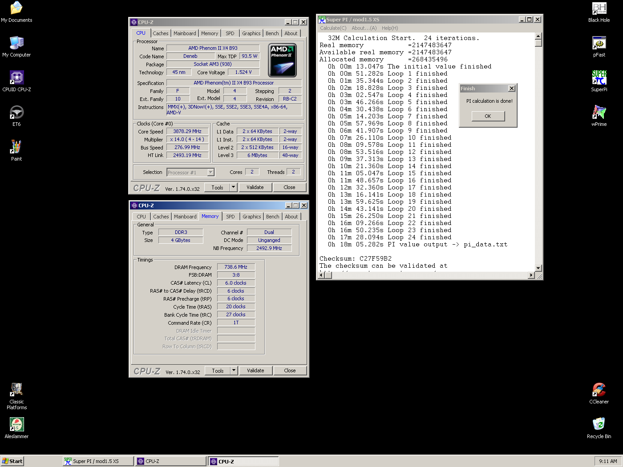Open Graphics tab in upper CPU-Z window
The height and width of the screenshot is (467, 623).
point(251,33)
